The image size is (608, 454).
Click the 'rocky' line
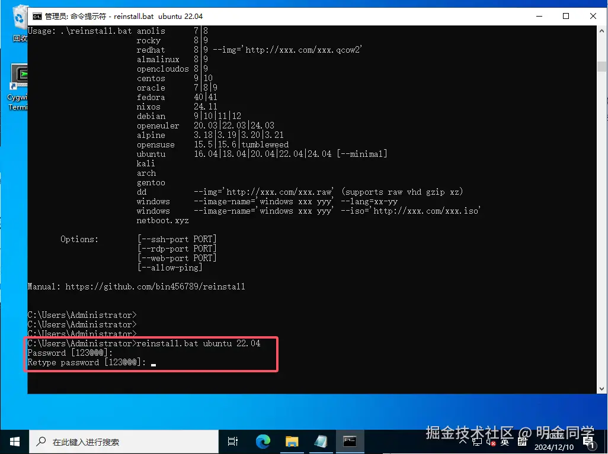coord(172,40)
